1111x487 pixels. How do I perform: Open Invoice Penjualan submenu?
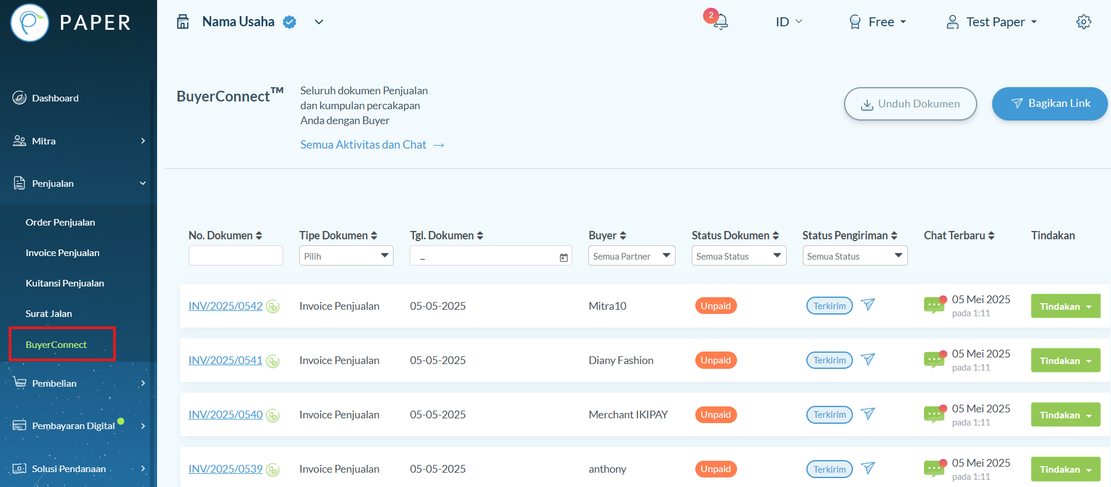coord(62,252)
